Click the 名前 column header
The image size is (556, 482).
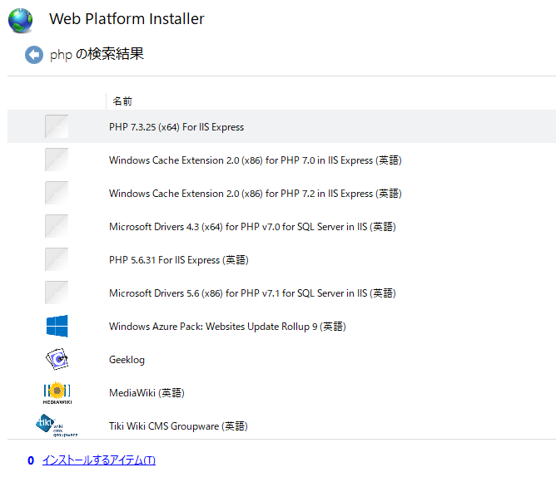[x=122, y=101]
